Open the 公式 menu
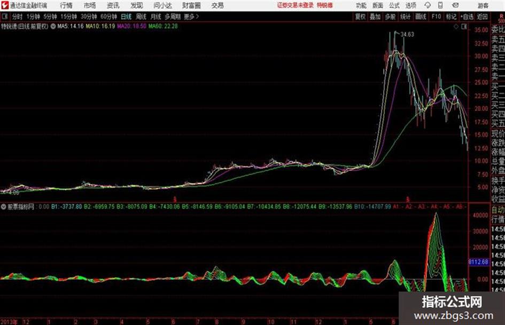 tap(394, 5)
